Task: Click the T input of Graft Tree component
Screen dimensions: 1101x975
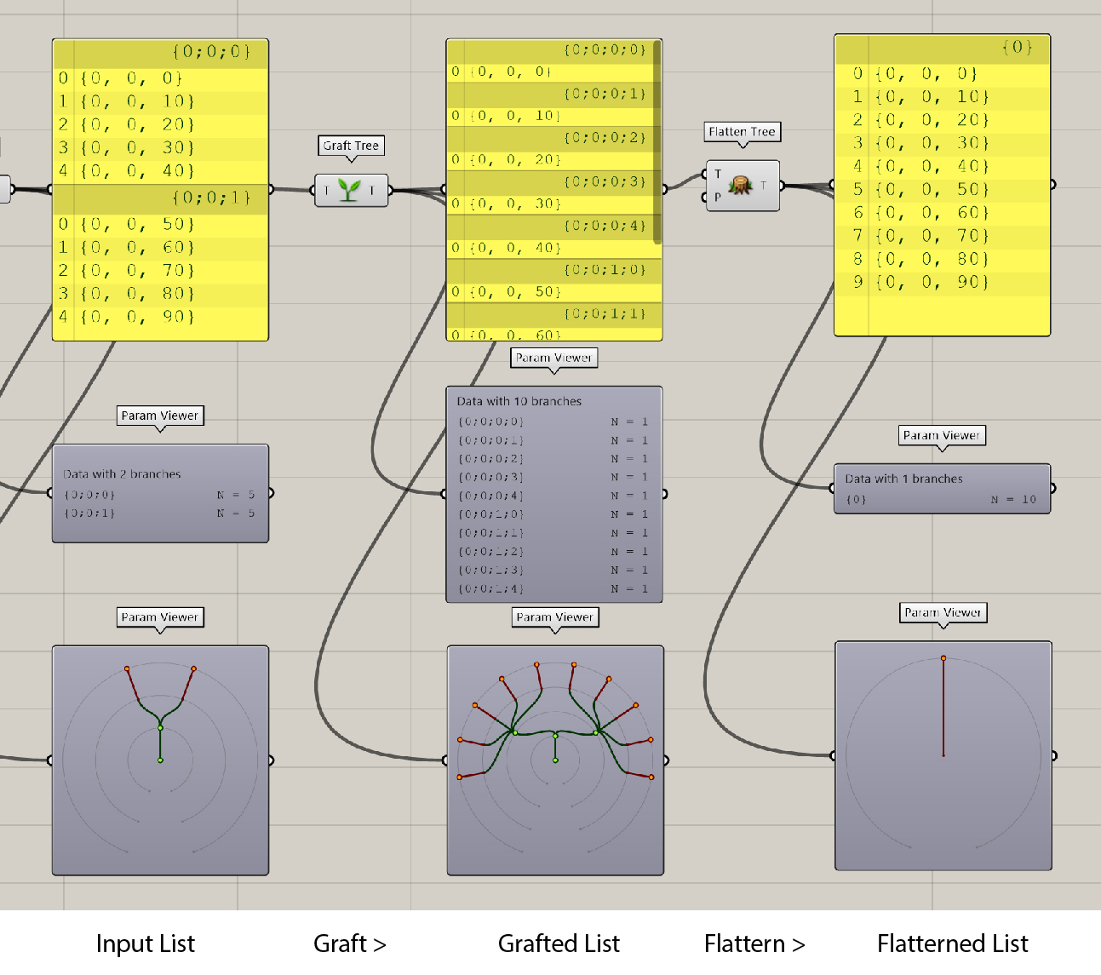Action: coord(325,191)
